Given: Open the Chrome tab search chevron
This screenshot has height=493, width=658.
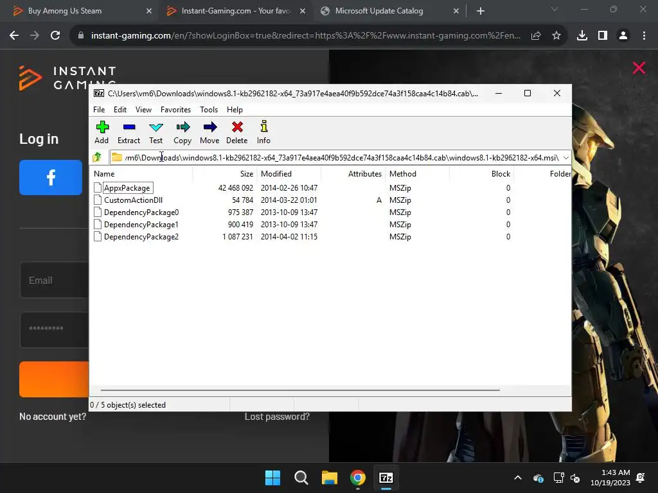Looking at the screenshot, I should tap(555, 9).
